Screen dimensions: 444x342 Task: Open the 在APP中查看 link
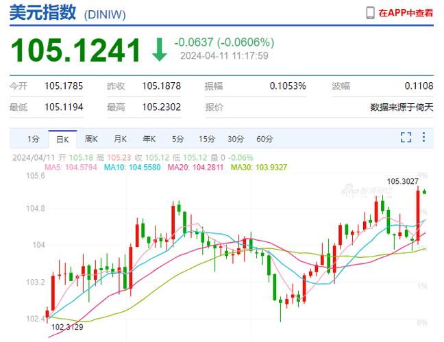(406, 13)
